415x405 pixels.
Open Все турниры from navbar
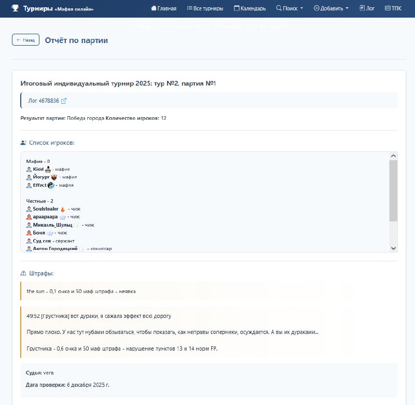click(x=205, y=8)
